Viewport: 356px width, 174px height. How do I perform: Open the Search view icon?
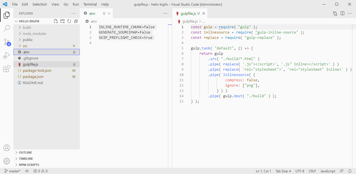click(7, 28)
